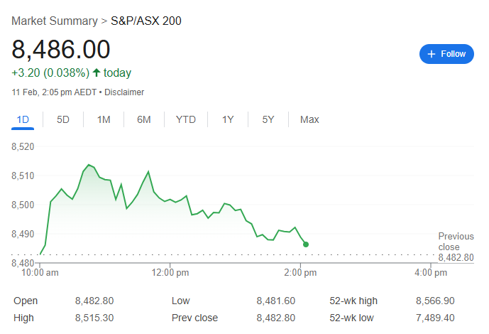Switch to the 5D chart tab
The image size is (489, 334).
coord(63,119)
